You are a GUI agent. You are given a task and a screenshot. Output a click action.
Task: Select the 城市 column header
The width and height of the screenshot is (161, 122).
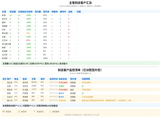43,79
